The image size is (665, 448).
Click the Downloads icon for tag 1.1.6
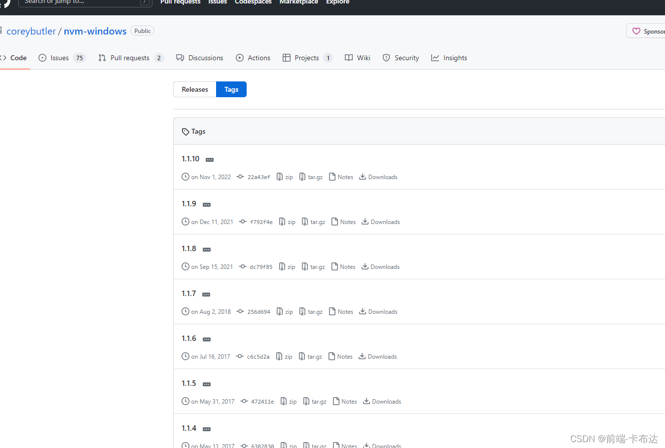[362, 356]
